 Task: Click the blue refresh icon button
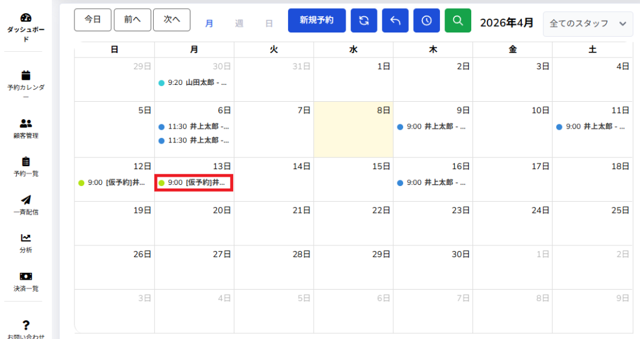tap(364, 21)
